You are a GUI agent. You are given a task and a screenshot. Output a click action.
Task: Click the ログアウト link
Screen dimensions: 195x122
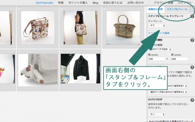coord(185,3)
